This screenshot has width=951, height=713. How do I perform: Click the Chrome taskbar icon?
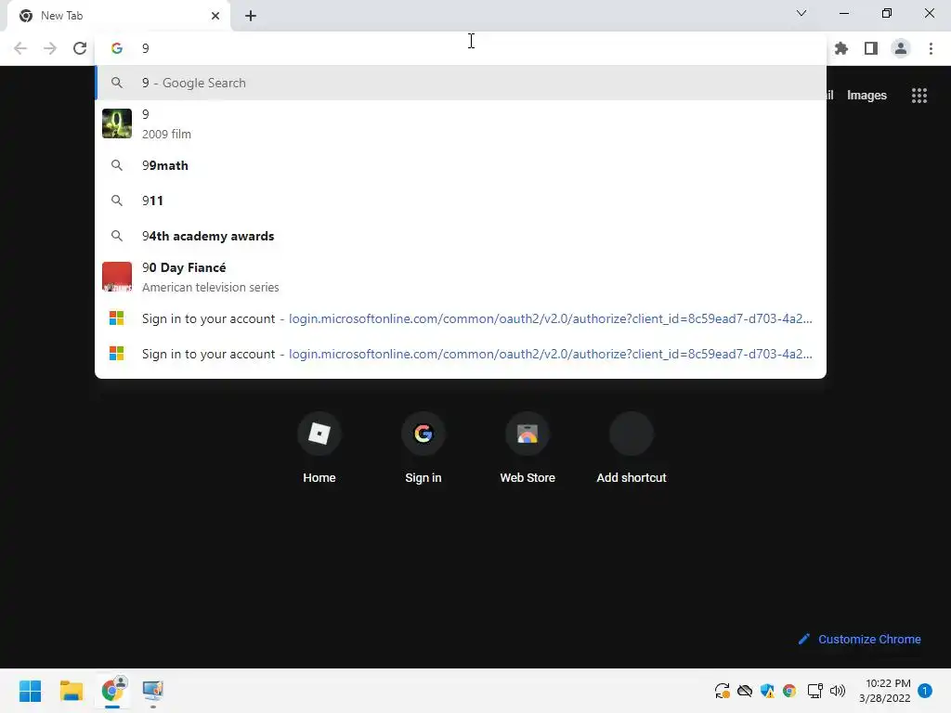click(112, 691)
